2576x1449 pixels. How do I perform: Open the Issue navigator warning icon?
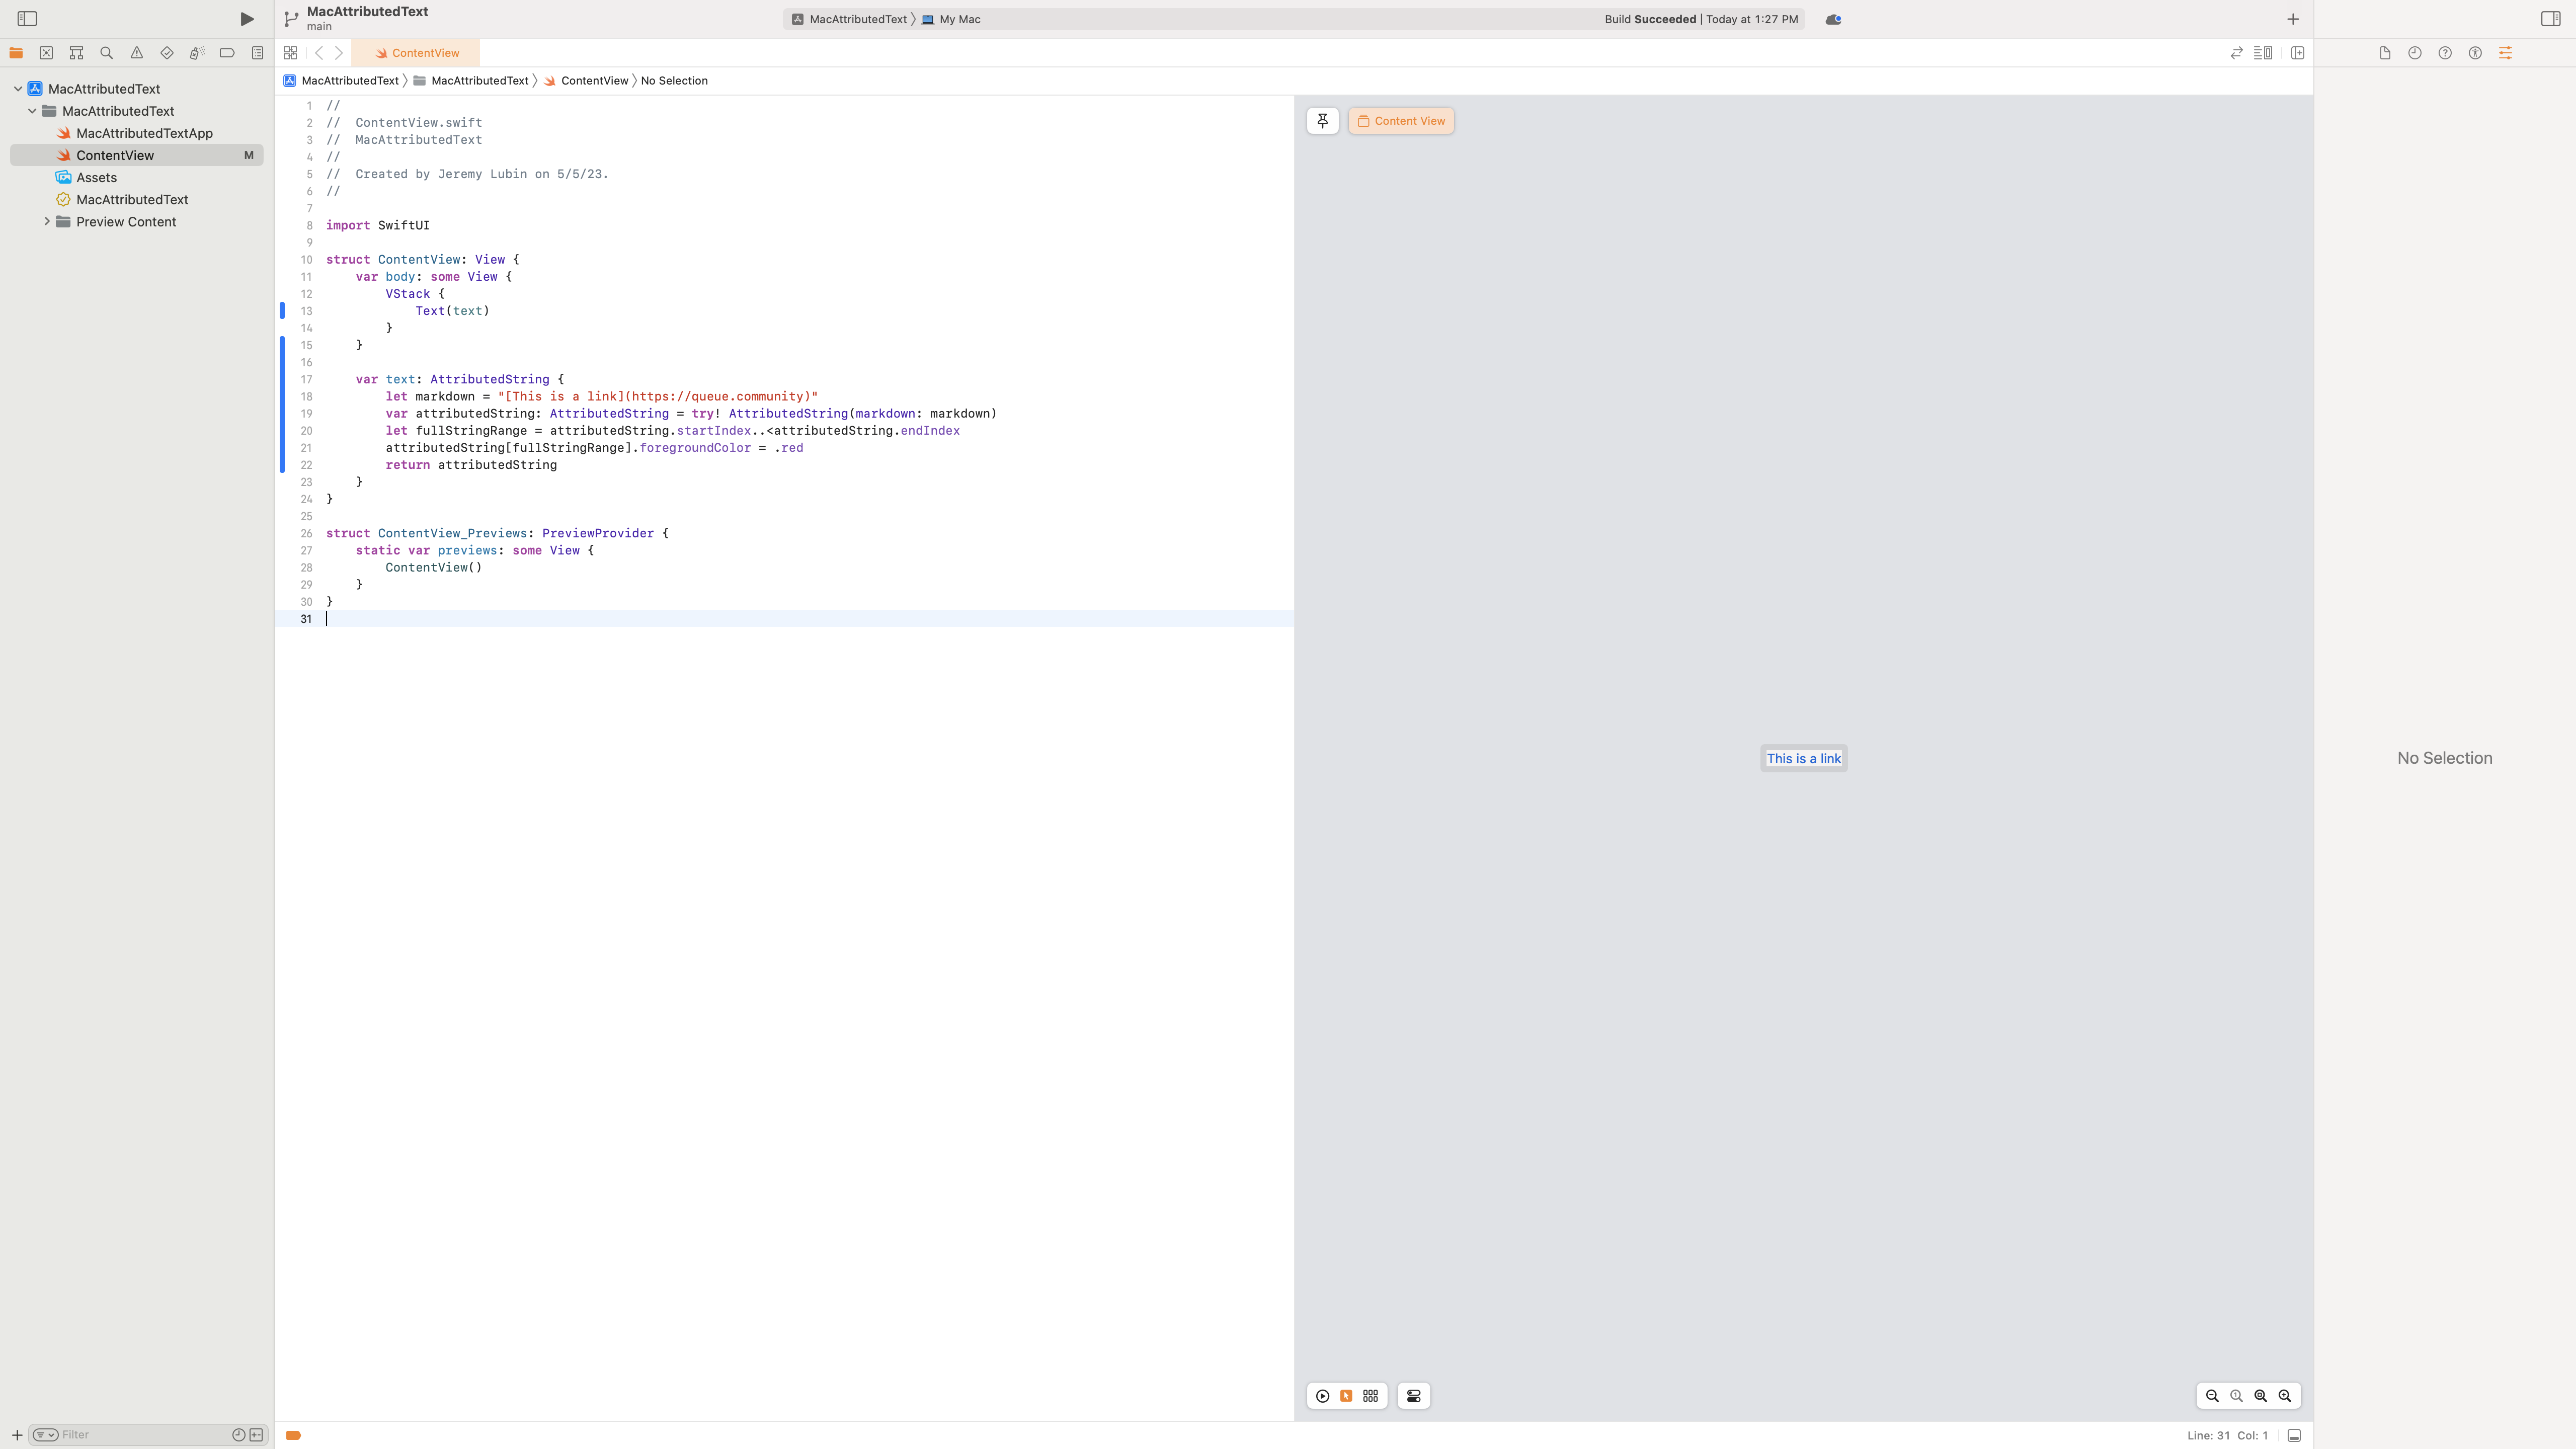click(x=137, y=53)
